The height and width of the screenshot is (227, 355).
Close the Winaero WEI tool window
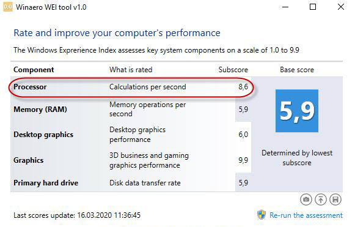tap(341, 7)
